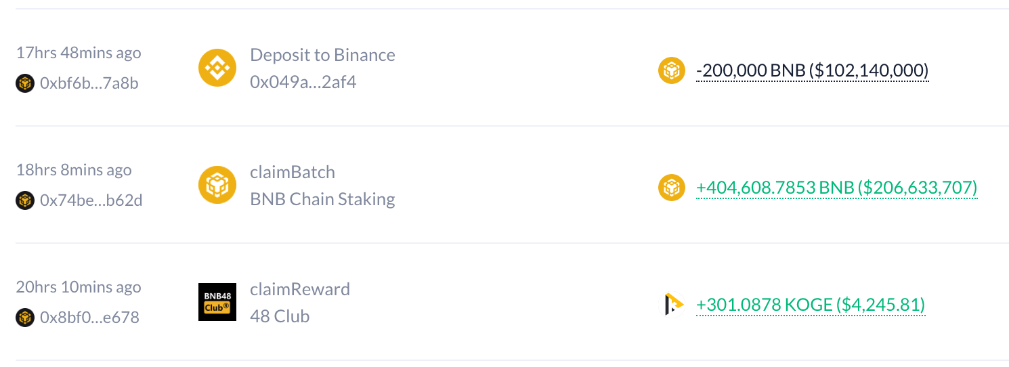The height and width of the screenshot is (367, 1009).
Task: Click the +301.0878 KOGE ($4,245.81) amount
Action: click(x=810, y=305)
